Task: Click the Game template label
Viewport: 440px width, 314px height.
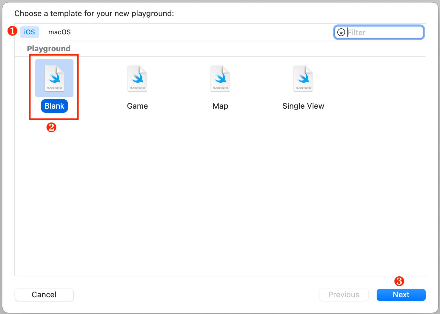Action: (x=137, y=106)
